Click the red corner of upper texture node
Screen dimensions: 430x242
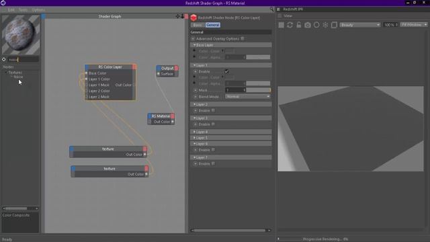pyautogui.click(x=145, y=149)
